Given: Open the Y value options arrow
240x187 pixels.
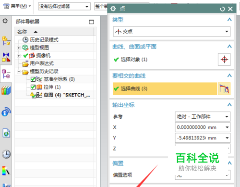Looking at the screenshot, I should 227,138.
